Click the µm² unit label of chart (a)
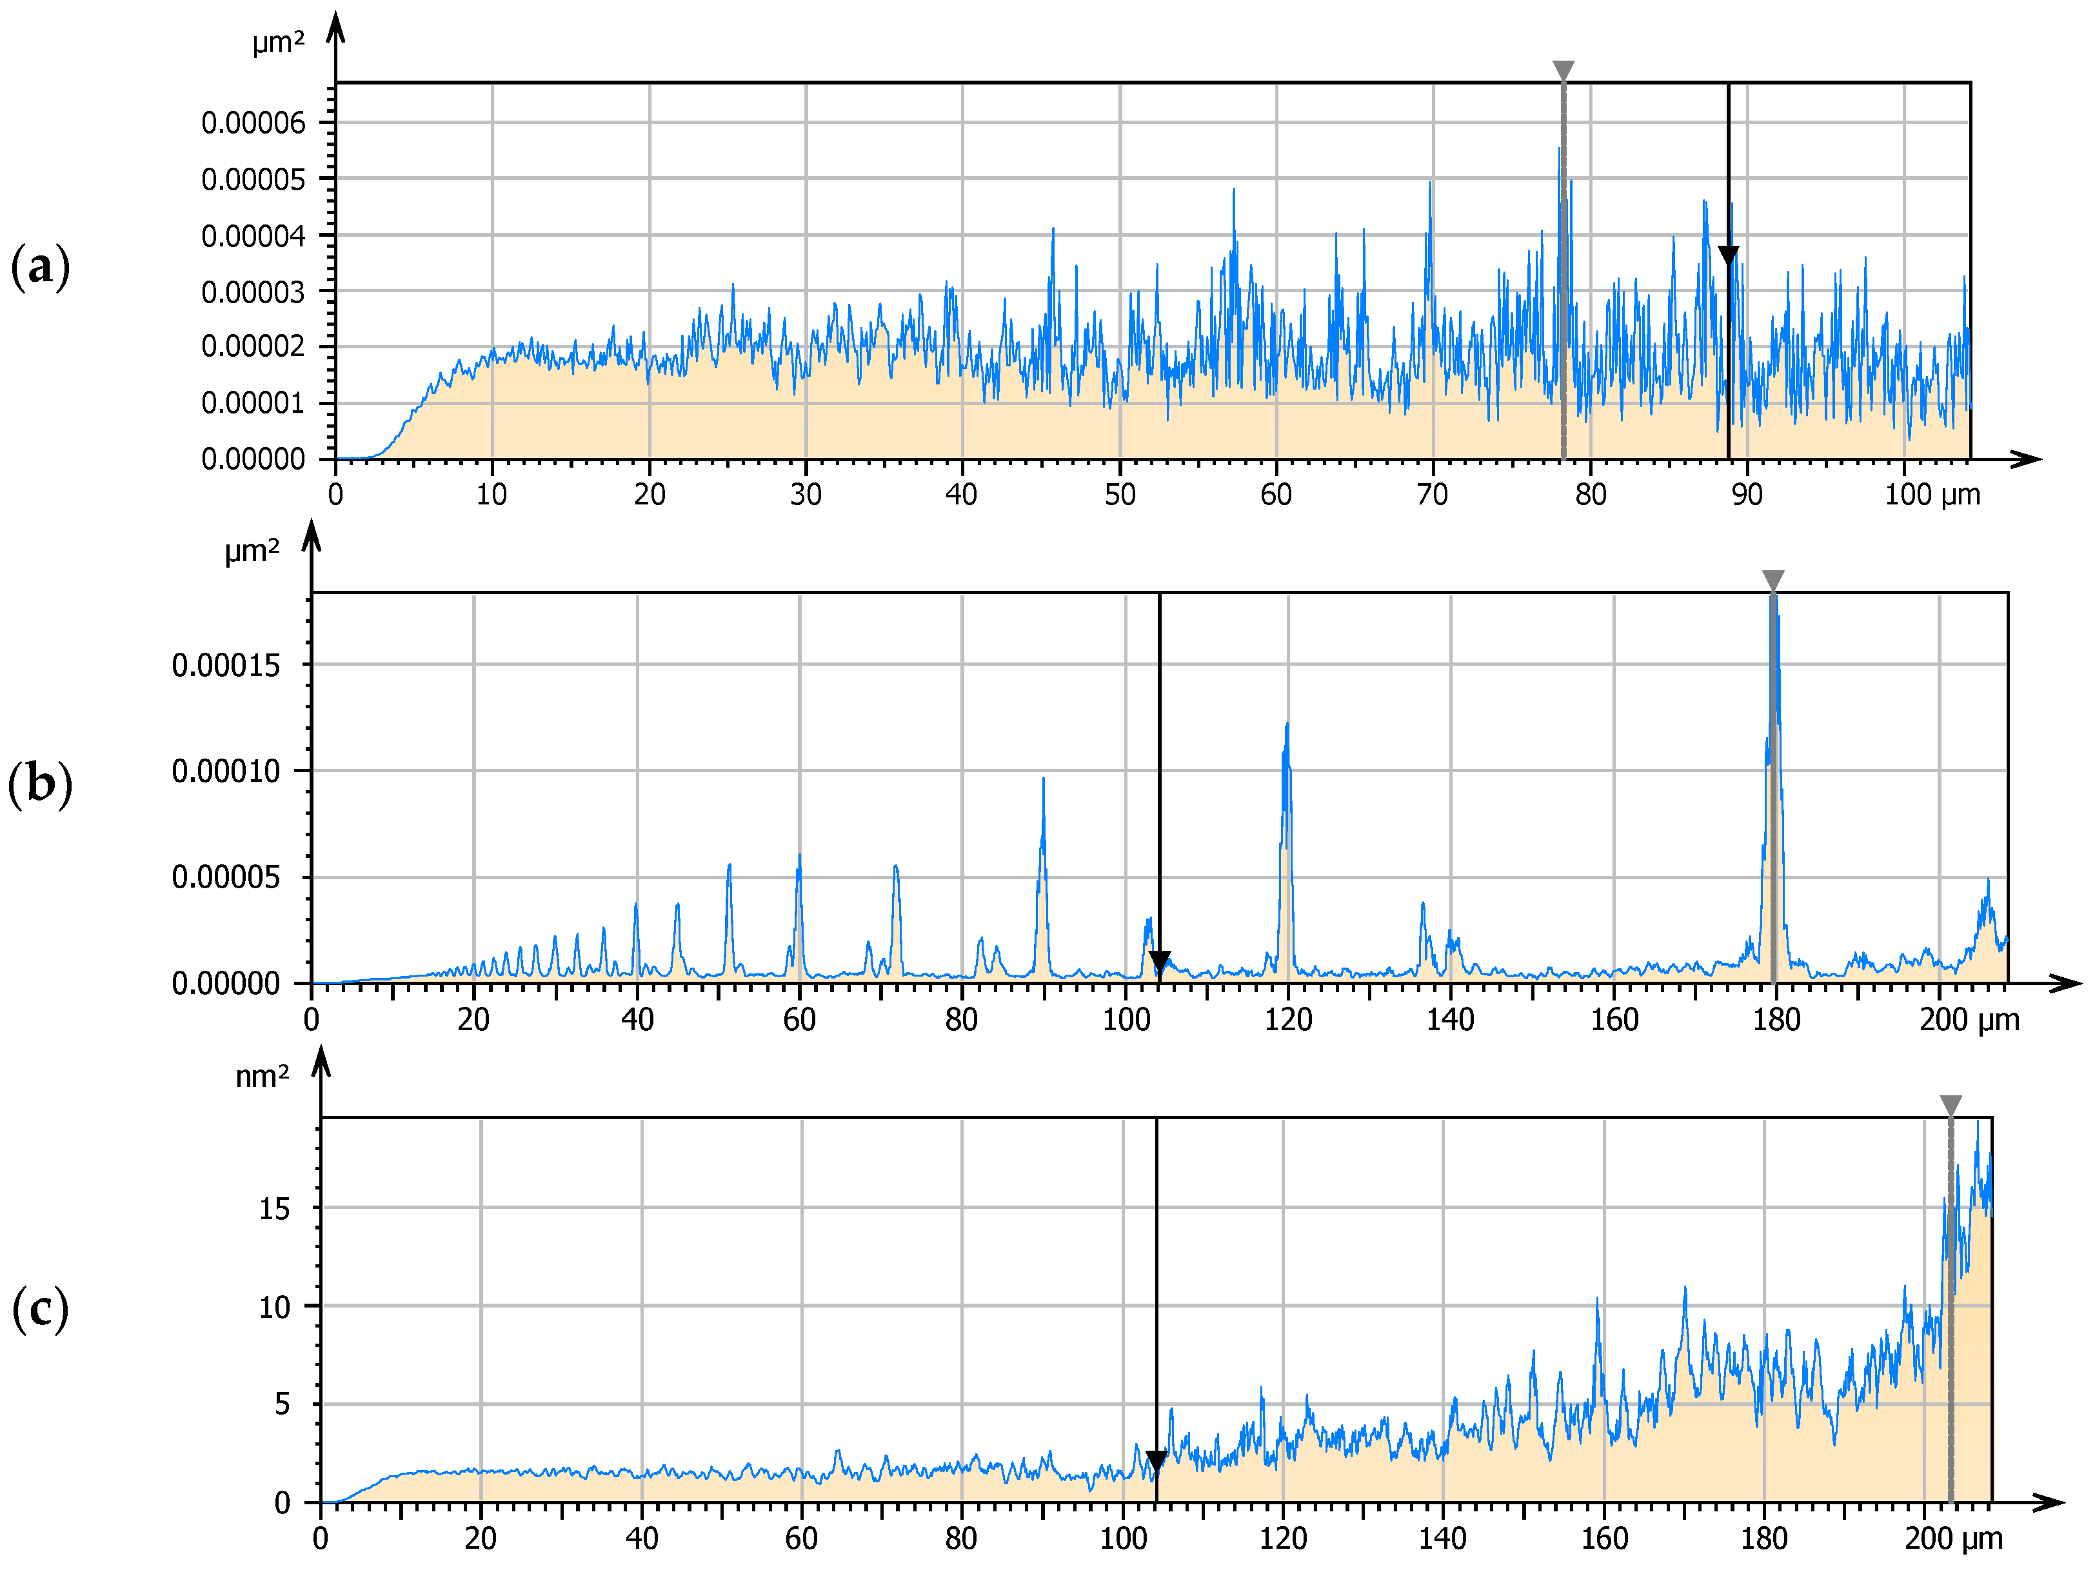 279,43
